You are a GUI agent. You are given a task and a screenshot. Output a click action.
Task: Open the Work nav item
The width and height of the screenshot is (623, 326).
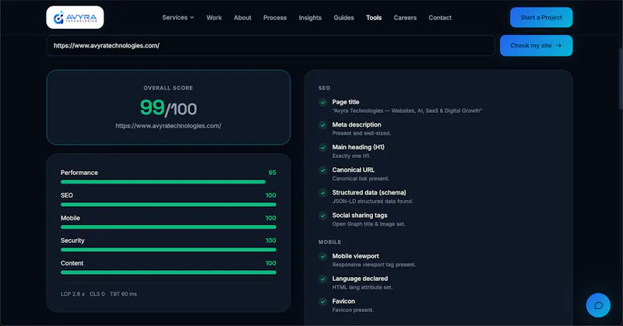click(x=213, y=17)
